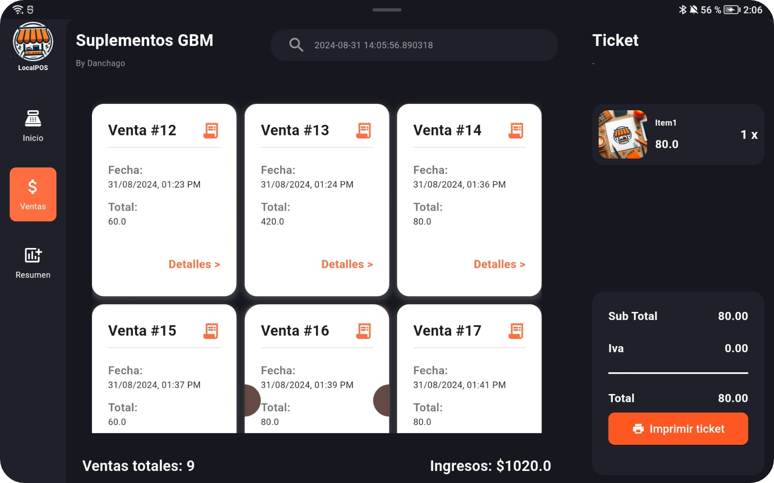This screenshot has width=774, height=483.
Task: Click the LocalPOS store logo
Action: (33, 42)
